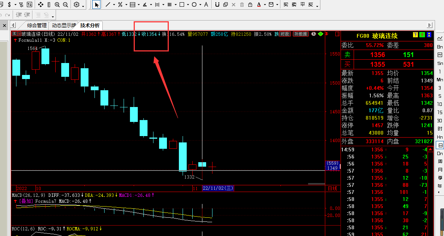Select the 15 minute period in side strip
This screenshot has height=236, width=444.
pos(440,112)
